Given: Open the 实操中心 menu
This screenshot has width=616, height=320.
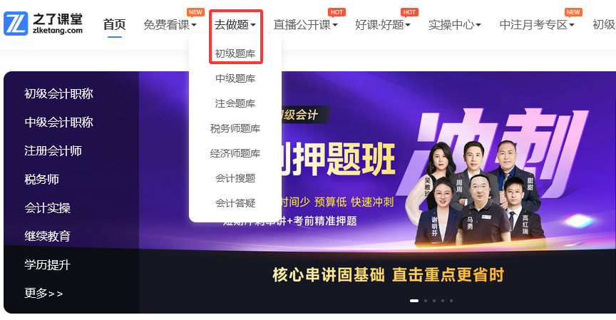Looking at the screenshot, I should tap(455, 25).
